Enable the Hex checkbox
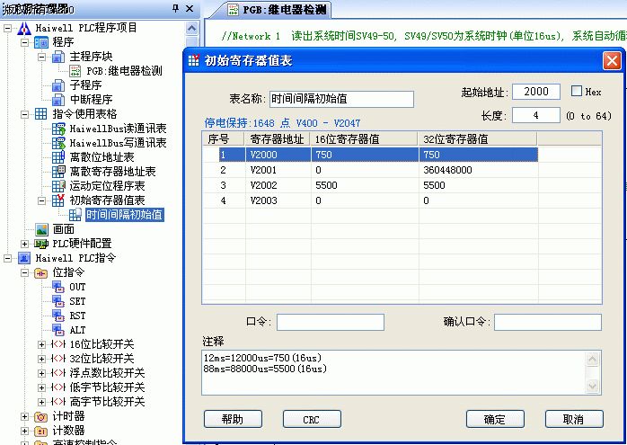The width and height of the screenshot is (627, 445). pyautogui.click(x=578, y=92)
